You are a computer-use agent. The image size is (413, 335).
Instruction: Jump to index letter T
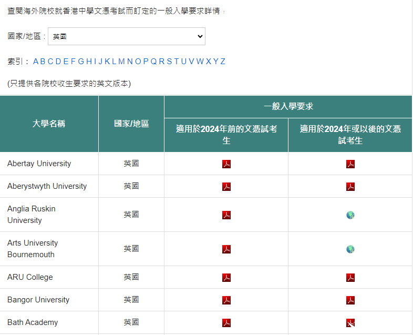click(177, 62)
